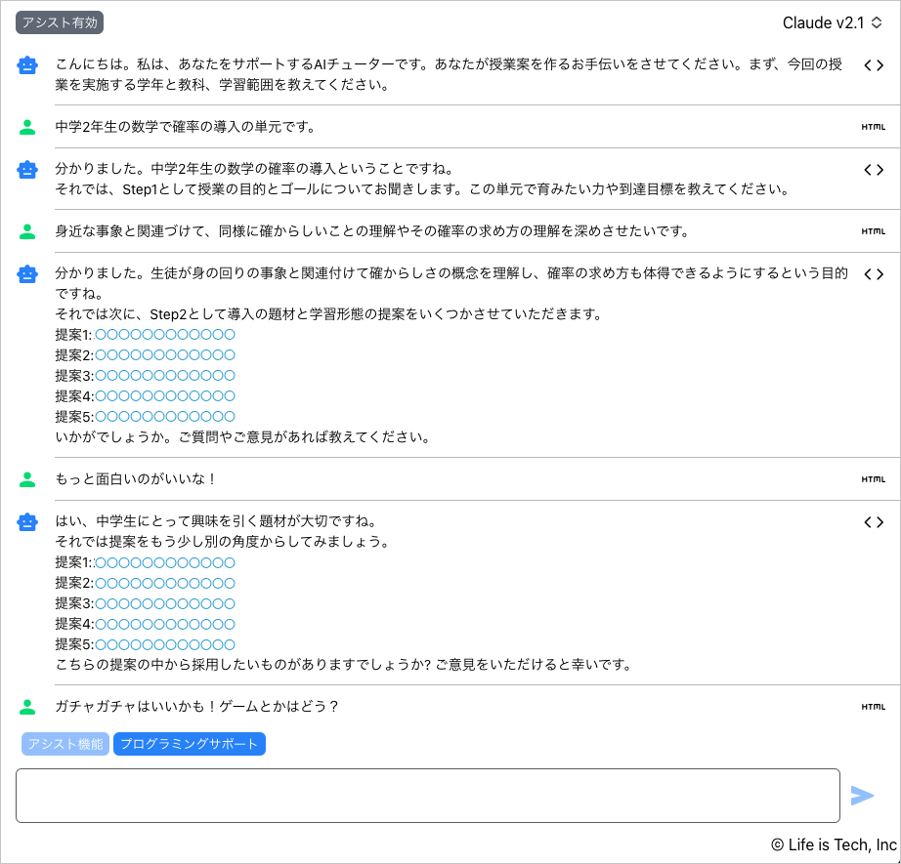Image resolution: width=901 pixels, height=864 pixels.
Task: Send message with the blue arrow icon
Action: [864, 796]
